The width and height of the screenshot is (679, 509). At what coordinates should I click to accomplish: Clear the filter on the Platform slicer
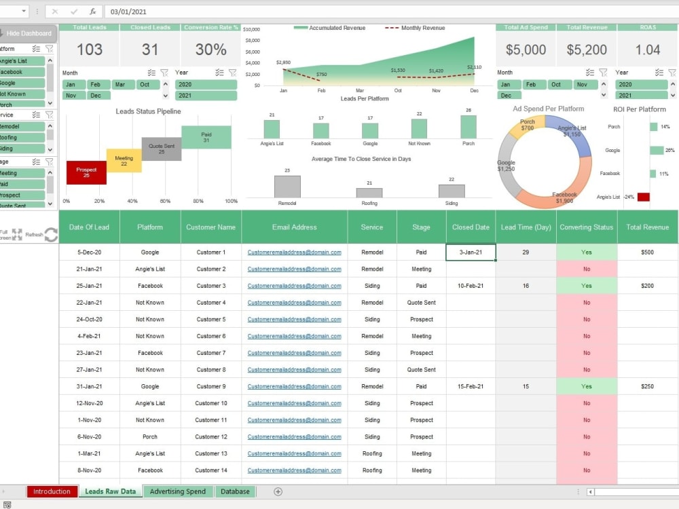[x=50, y=48]
